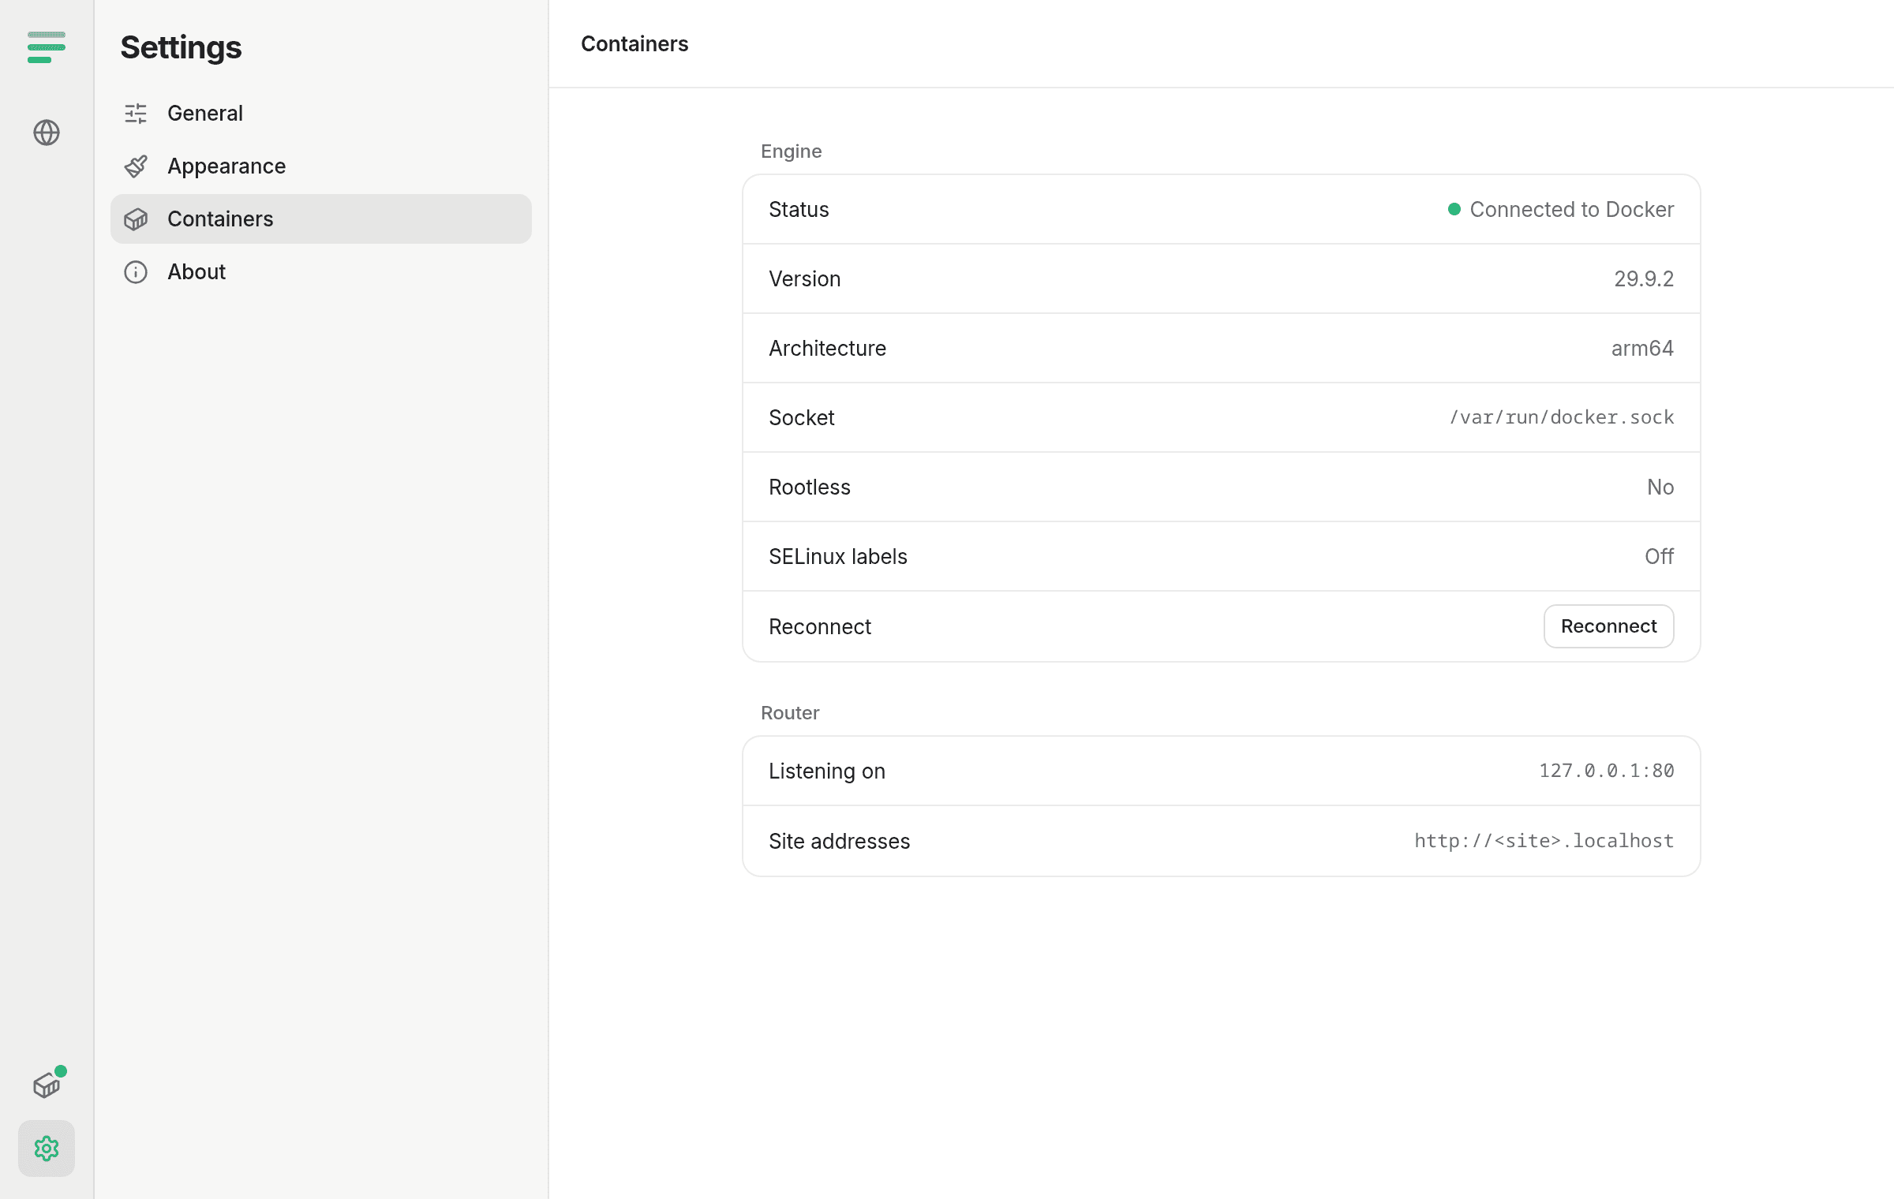1894x1199 pixels.
Task: Click the Architecture row label
Action: point(827,349)
